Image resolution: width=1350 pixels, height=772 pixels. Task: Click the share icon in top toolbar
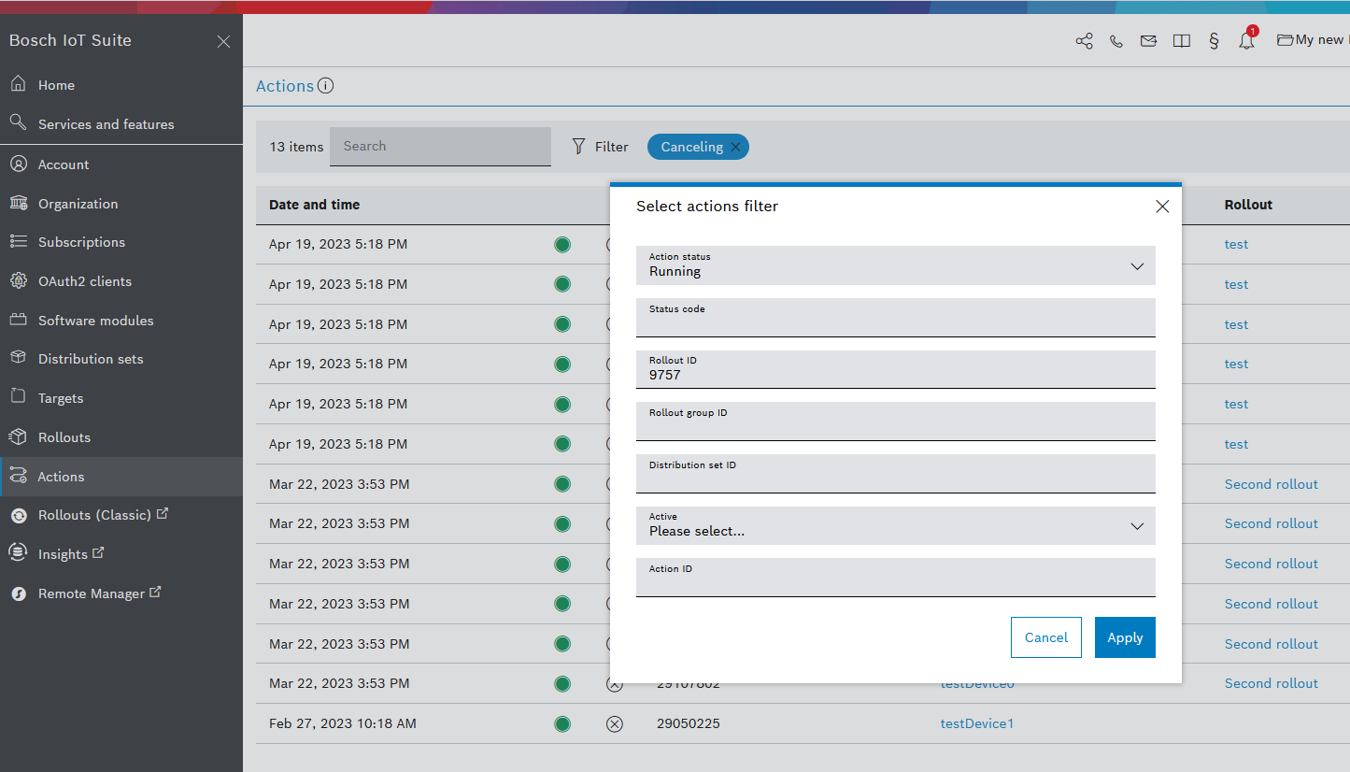1084,41
